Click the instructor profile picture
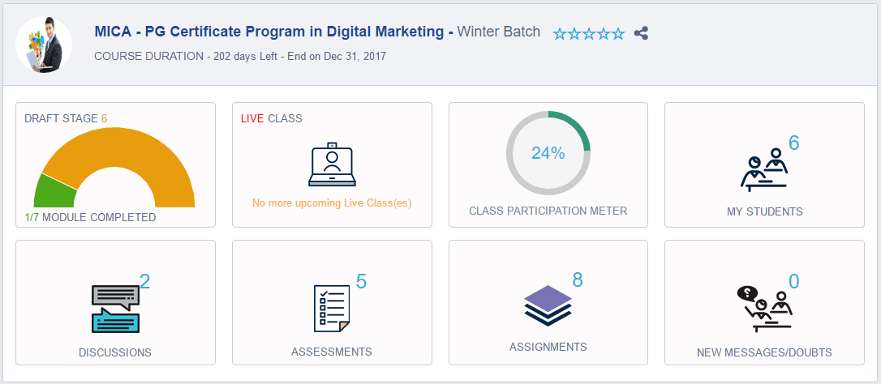 pyautogui.click(x=44, y=45)
